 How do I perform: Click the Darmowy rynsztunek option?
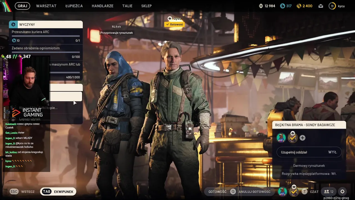pyautogui.click(x=309, y=166)
